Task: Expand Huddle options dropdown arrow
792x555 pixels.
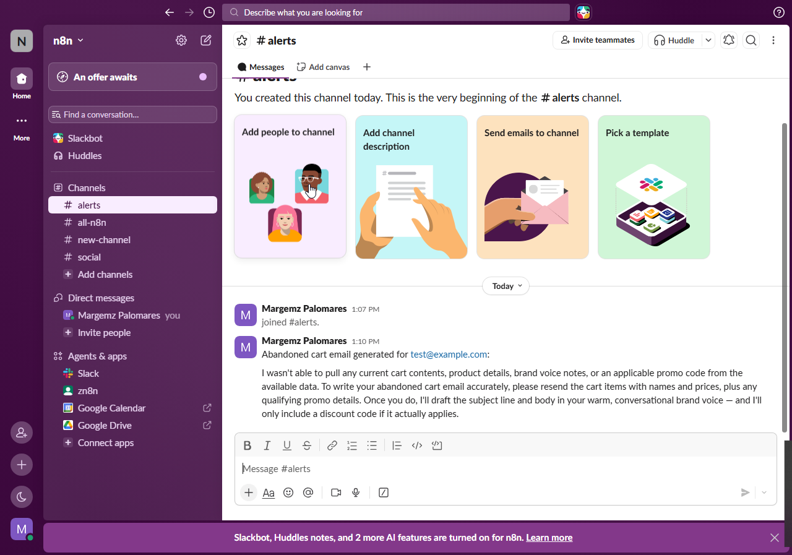Action: tap(708, 40)
